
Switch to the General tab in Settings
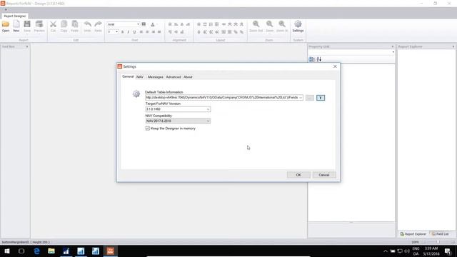coord(128,76)
